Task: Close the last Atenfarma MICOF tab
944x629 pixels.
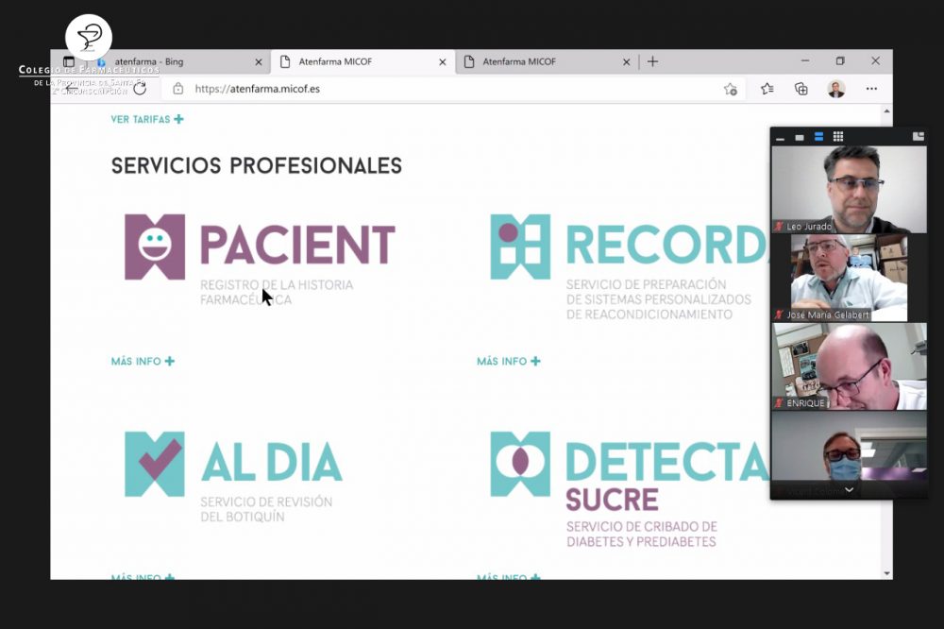Action: [x=626, y=62]
